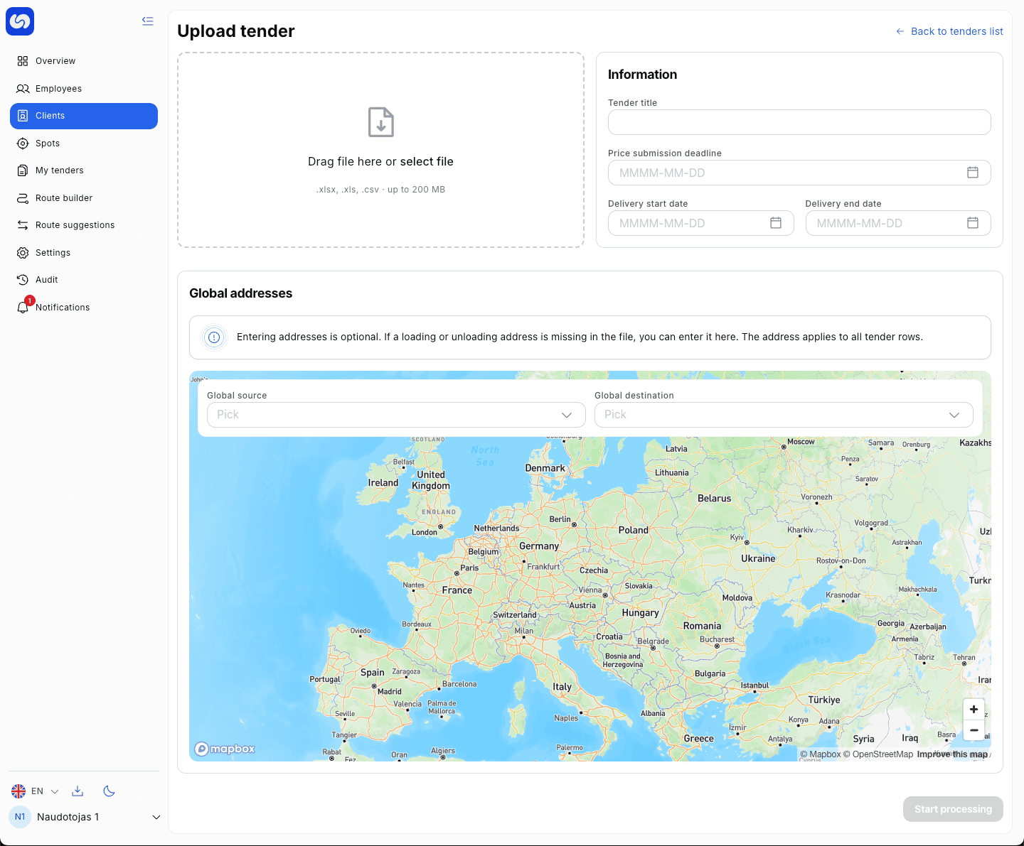Click Back to tenders list link

(x=949, y=31)
